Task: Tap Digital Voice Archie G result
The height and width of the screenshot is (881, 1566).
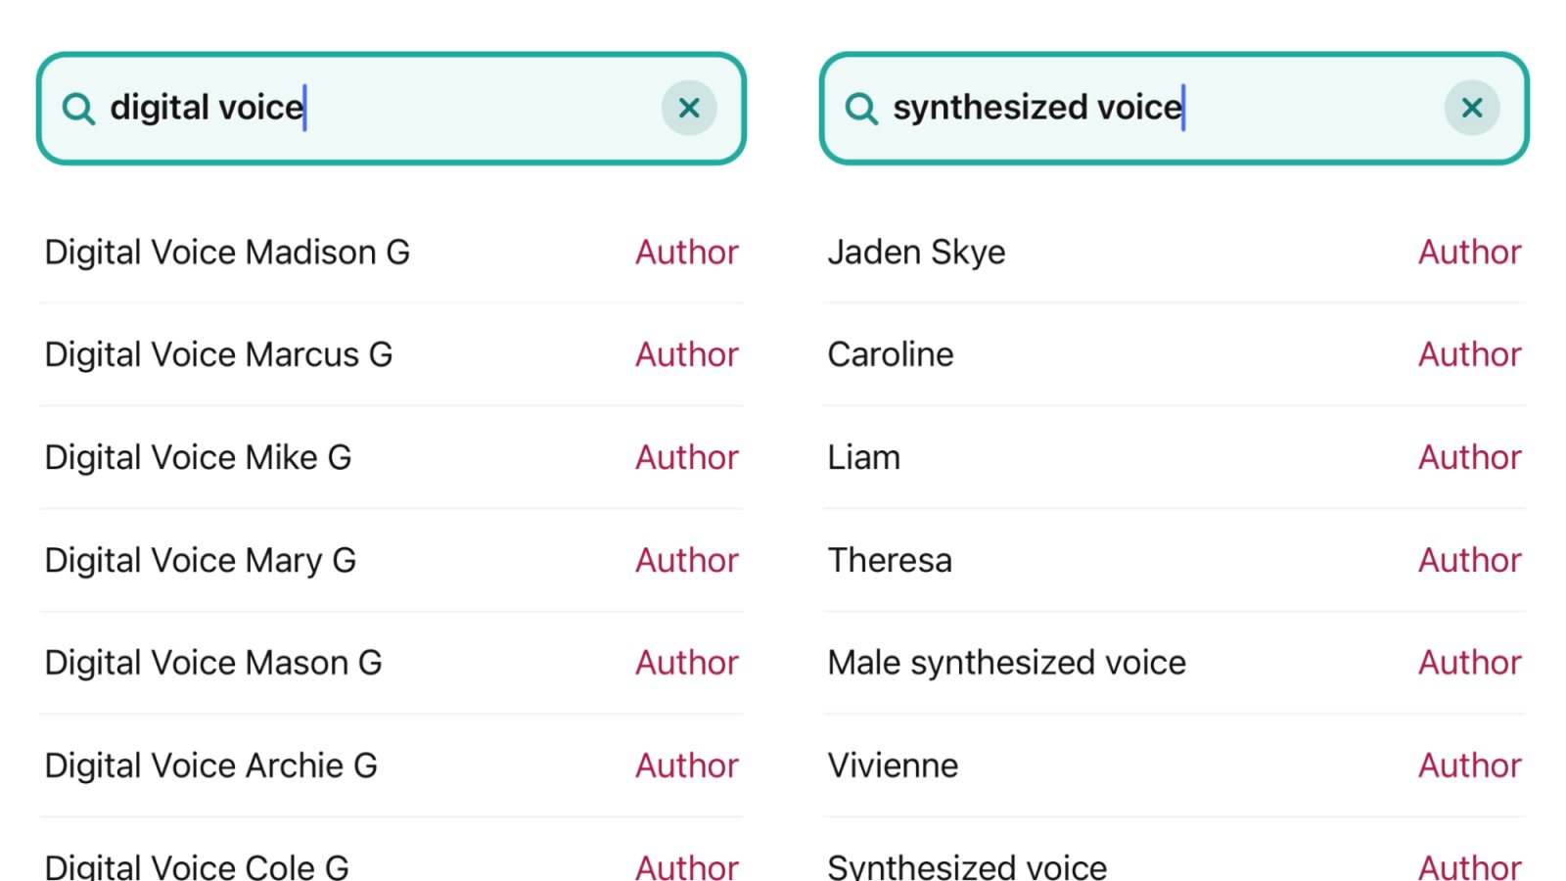Action: coord(211,765)
